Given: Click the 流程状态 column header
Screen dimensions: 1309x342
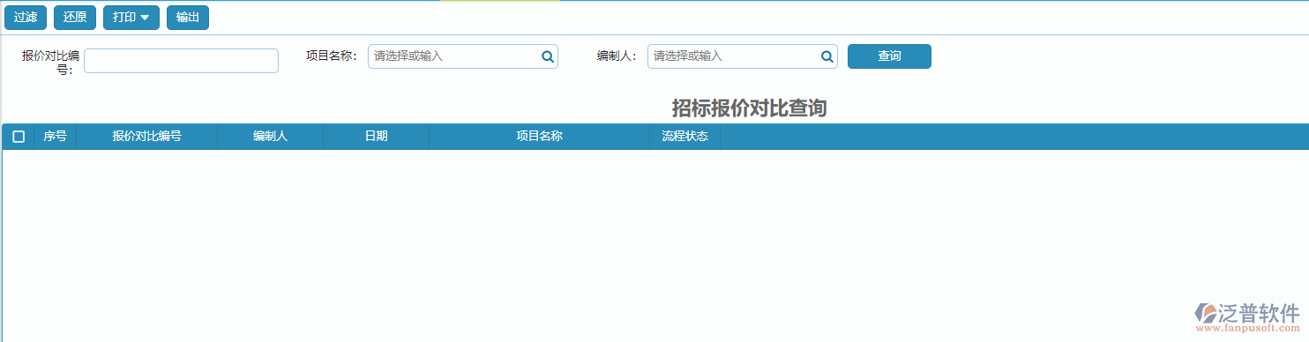Looking at the screenshot, I should pos(685,137).
